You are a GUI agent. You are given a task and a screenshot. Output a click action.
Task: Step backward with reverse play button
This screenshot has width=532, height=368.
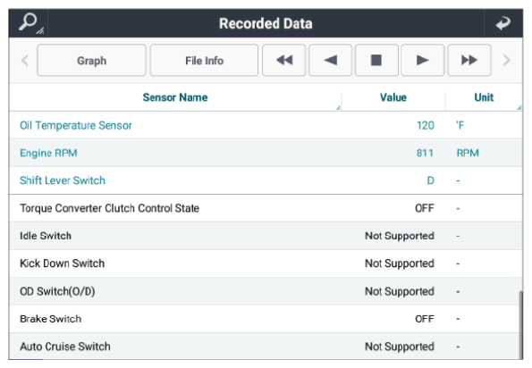(330, 60)
